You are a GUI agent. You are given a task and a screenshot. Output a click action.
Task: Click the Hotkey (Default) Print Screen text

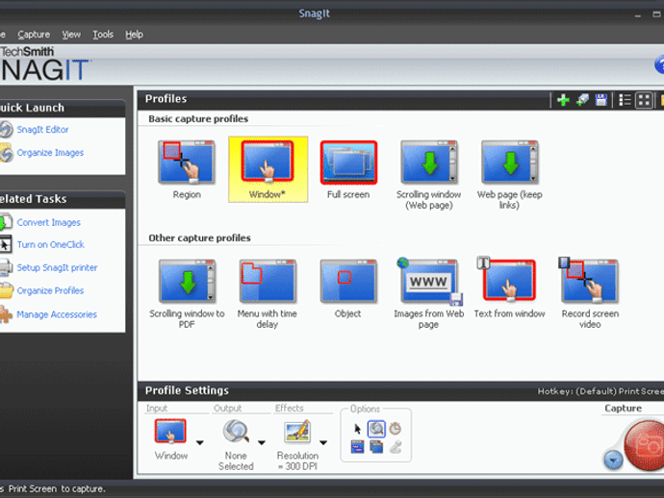600,391
